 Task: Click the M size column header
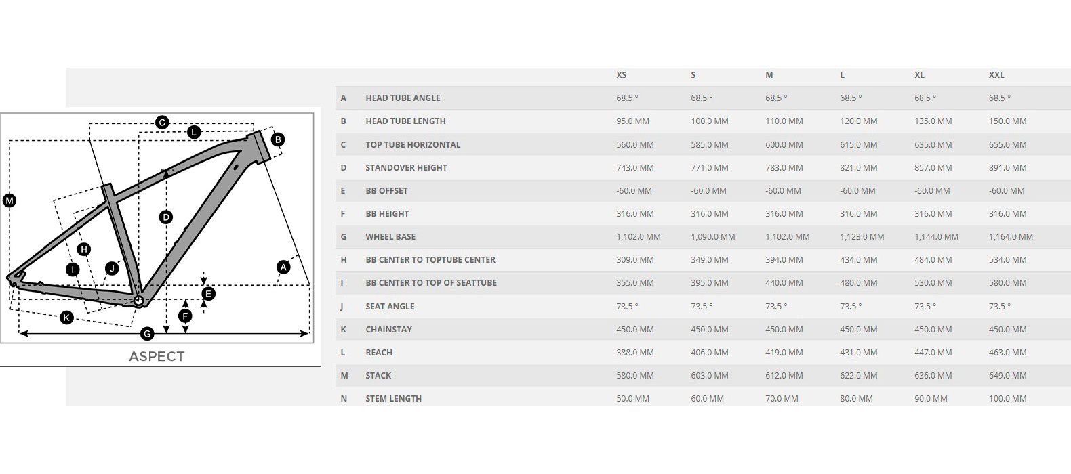tap(769, 75)
